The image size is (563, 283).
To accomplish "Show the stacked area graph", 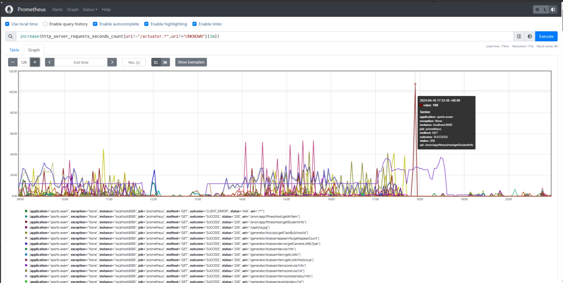I will coord(165,62).
